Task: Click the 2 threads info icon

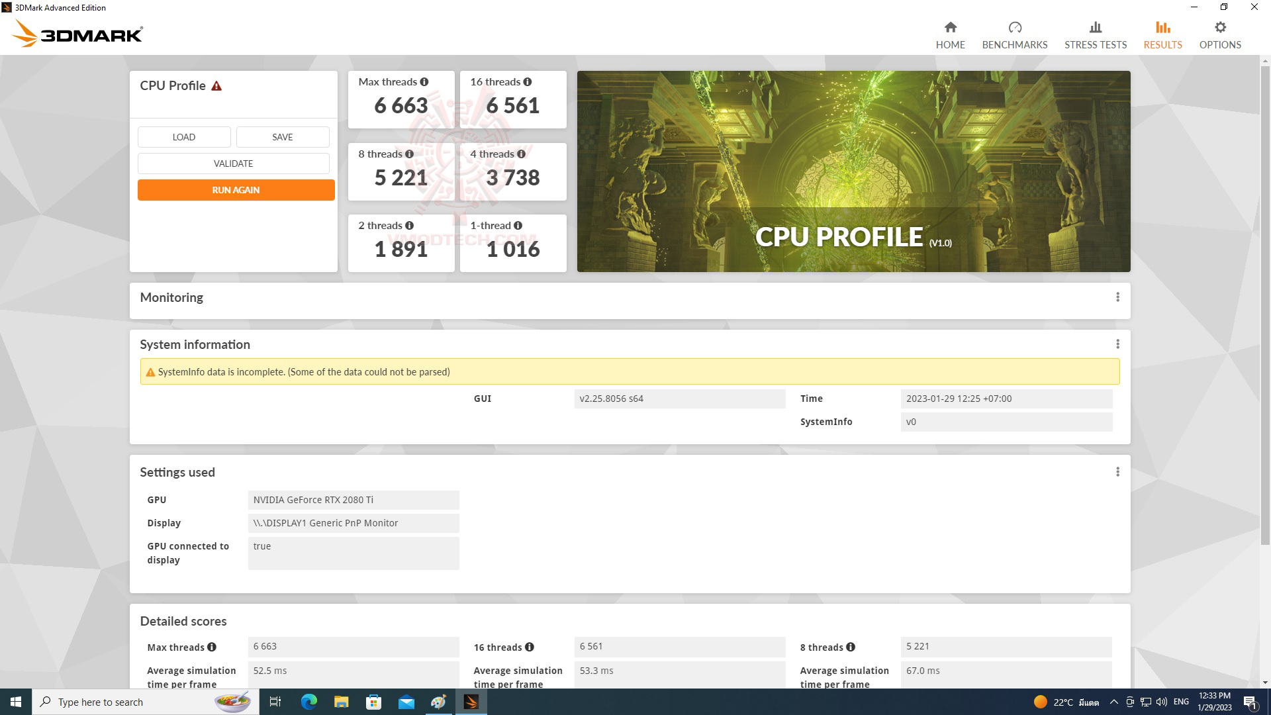Action: point(409,226)
